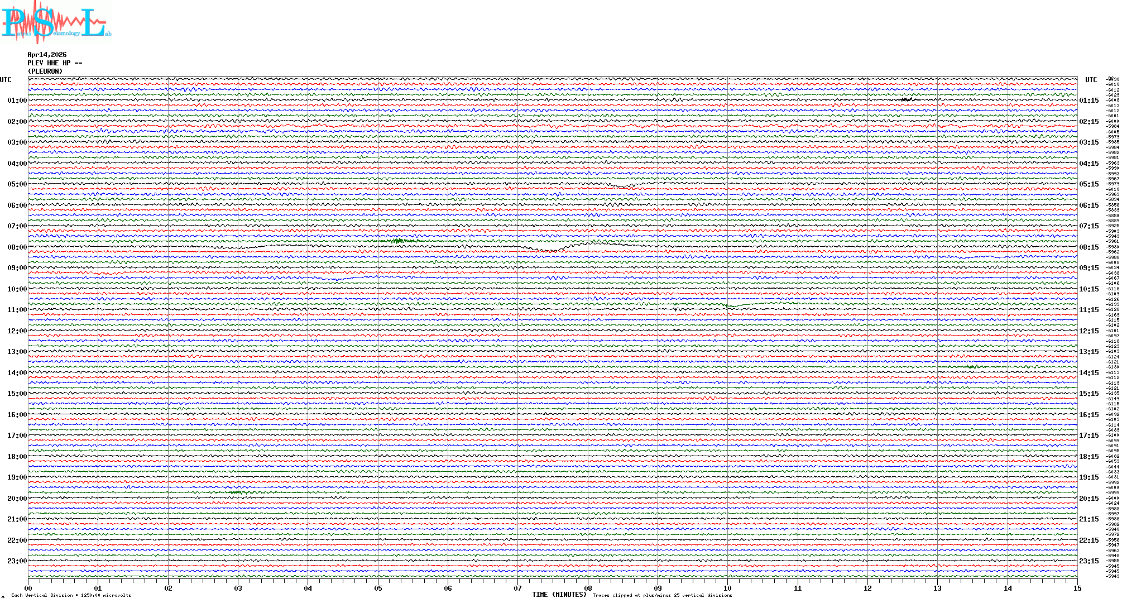1122x603 pixels.
Task: Click minute 07 on bottom axis
Action: (517, 588)
